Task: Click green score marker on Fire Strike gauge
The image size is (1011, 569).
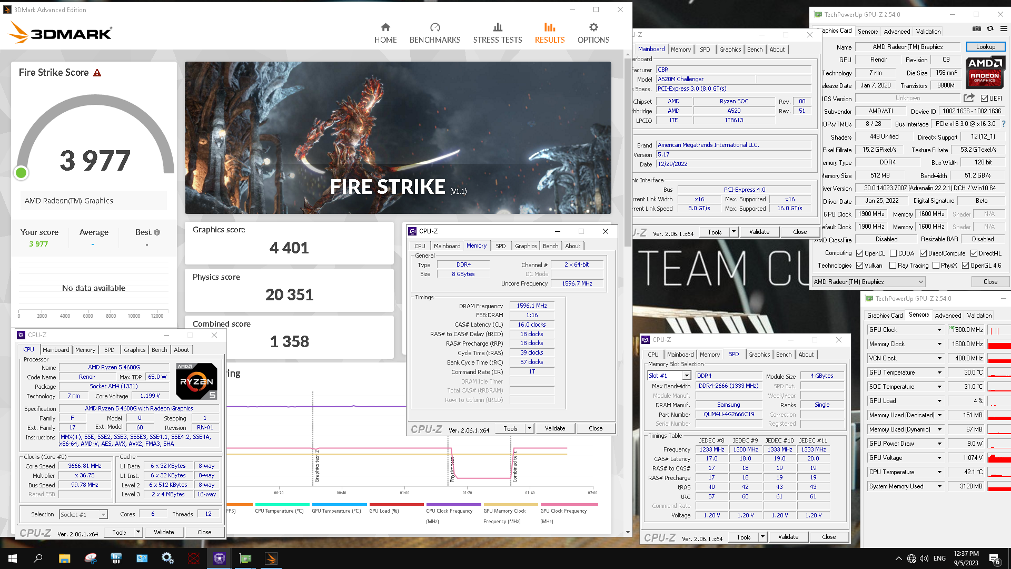Action: (x=21, y=172)
